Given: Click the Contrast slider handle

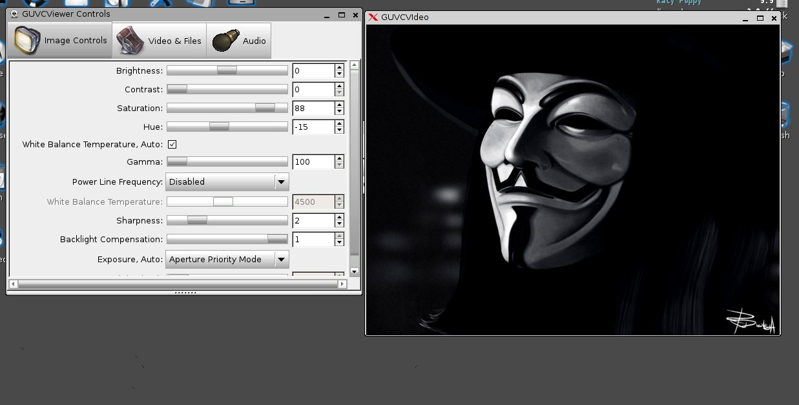Looking at the screenshot, I should tap(177, 89).
